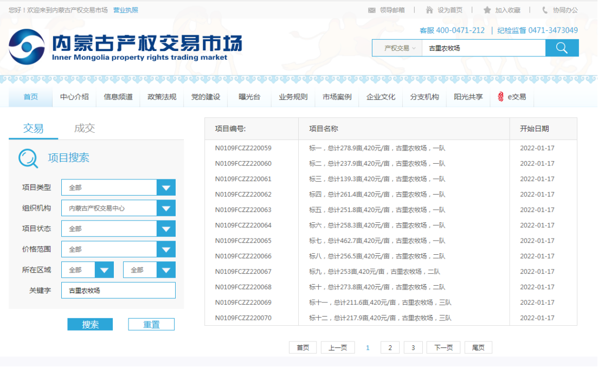Open the 标十一 总计211.6亩 project name

380,302
